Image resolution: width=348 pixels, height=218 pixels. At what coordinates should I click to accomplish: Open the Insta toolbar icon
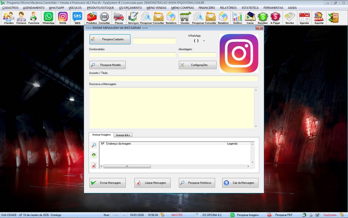click(63, 18)
